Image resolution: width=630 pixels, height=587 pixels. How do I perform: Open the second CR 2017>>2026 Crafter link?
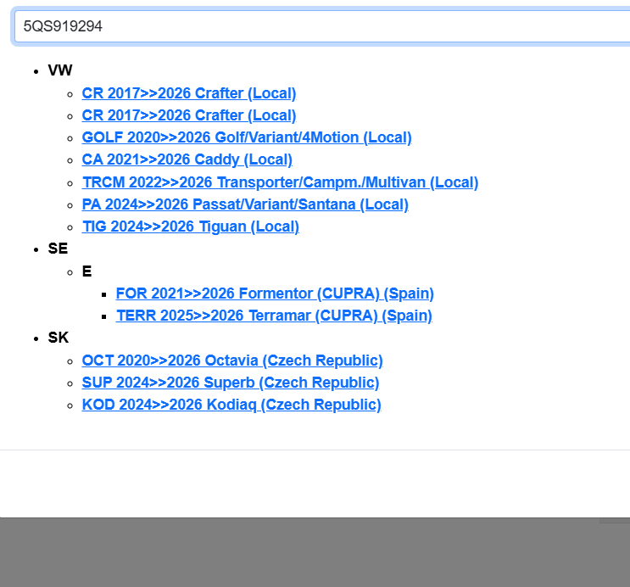188,115
